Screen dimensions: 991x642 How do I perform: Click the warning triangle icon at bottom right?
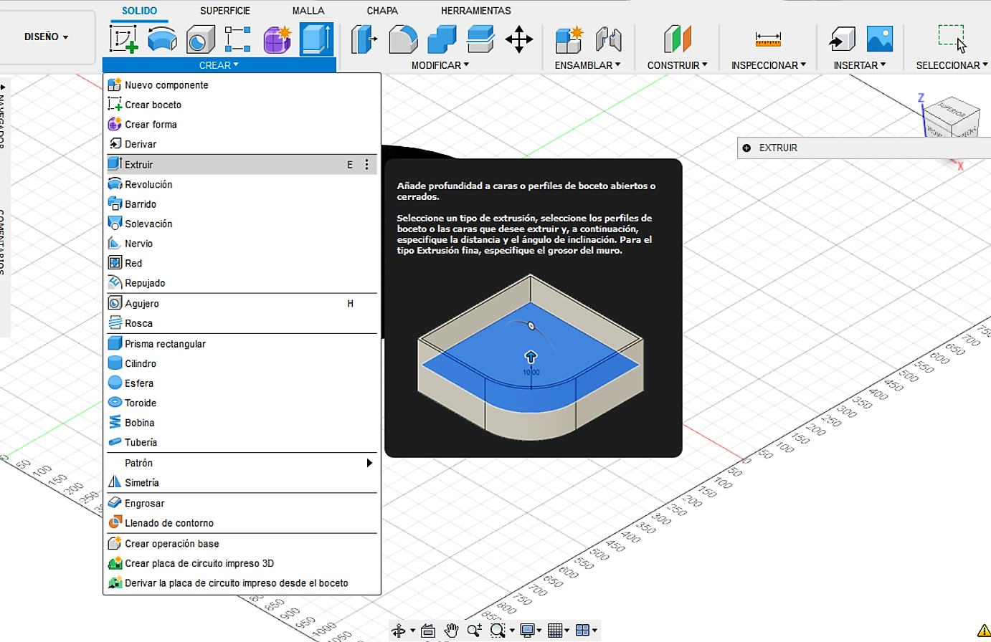click(984, 631)
